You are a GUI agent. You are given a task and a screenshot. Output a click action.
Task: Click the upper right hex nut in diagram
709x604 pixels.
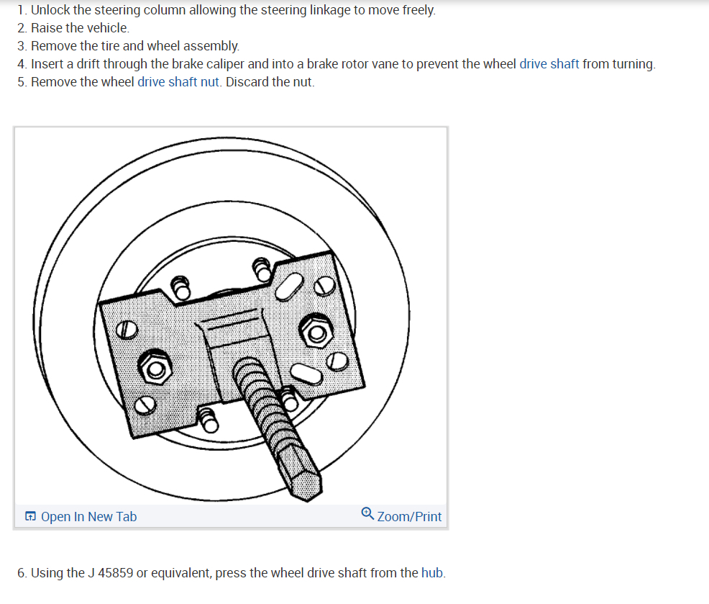pyautogui.click(x=316, y=333)
